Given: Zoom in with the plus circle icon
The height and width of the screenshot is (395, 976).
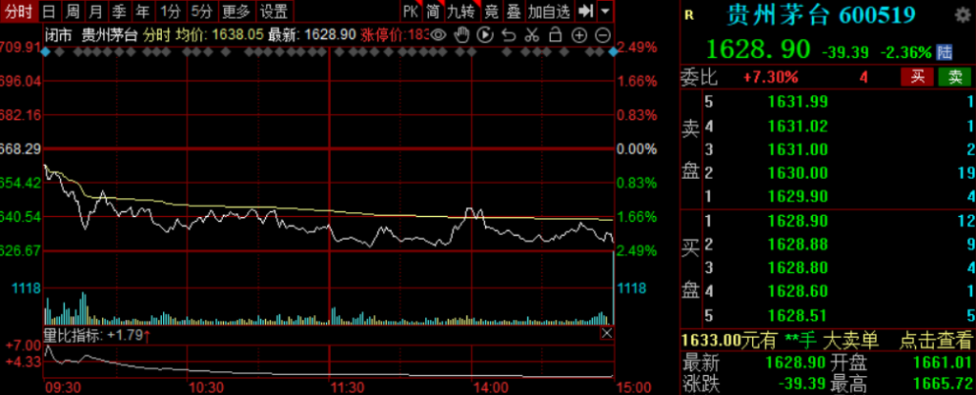Looking at the screenshot, I should (x=579, y=35).
